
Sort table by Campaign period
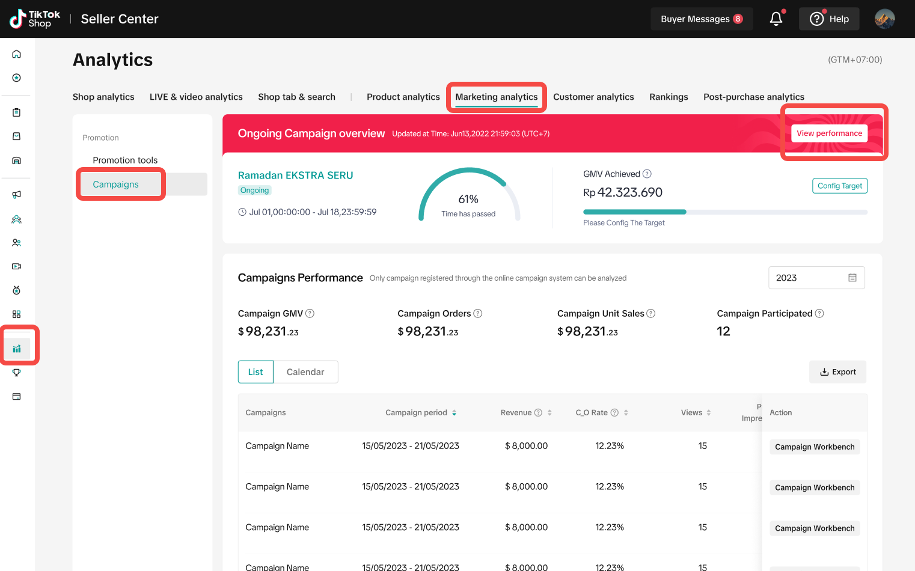[454, 413]
